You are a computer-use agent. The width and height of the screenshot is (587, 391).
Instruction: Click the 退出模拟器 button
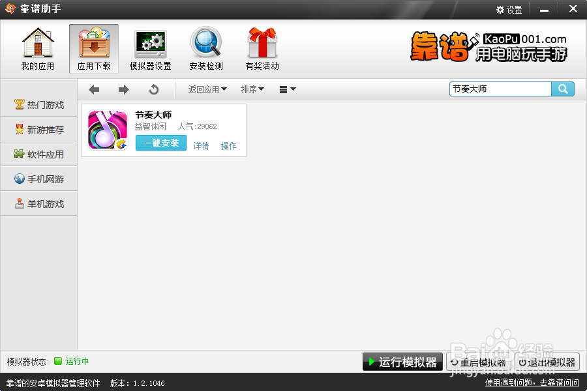[547, 362]
